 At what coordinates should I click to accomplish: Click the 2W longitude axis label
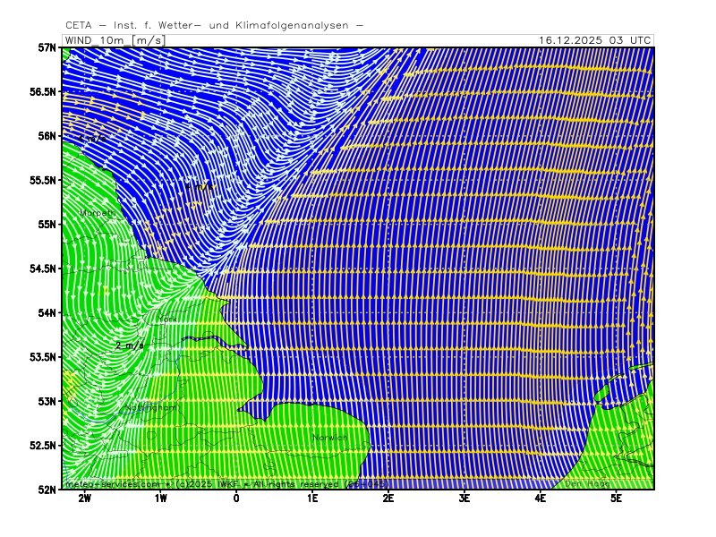[x=85, y=498]
